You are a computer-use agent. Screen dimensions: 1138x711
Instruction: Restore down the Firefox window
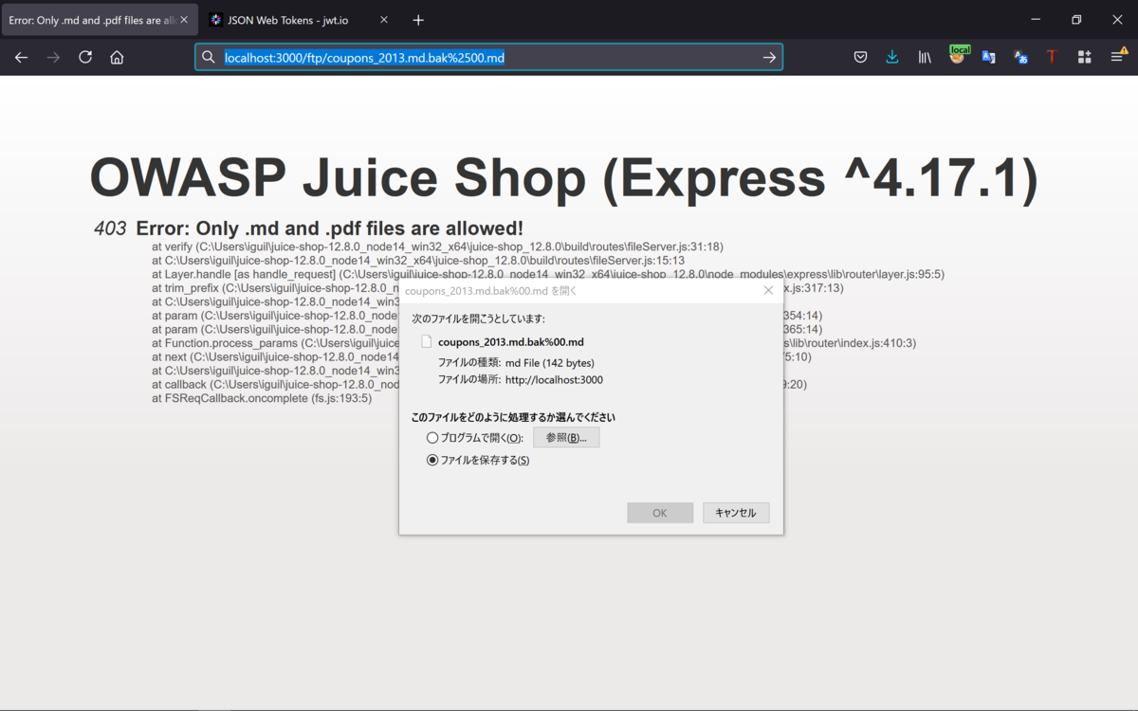tap(1076, 20)
